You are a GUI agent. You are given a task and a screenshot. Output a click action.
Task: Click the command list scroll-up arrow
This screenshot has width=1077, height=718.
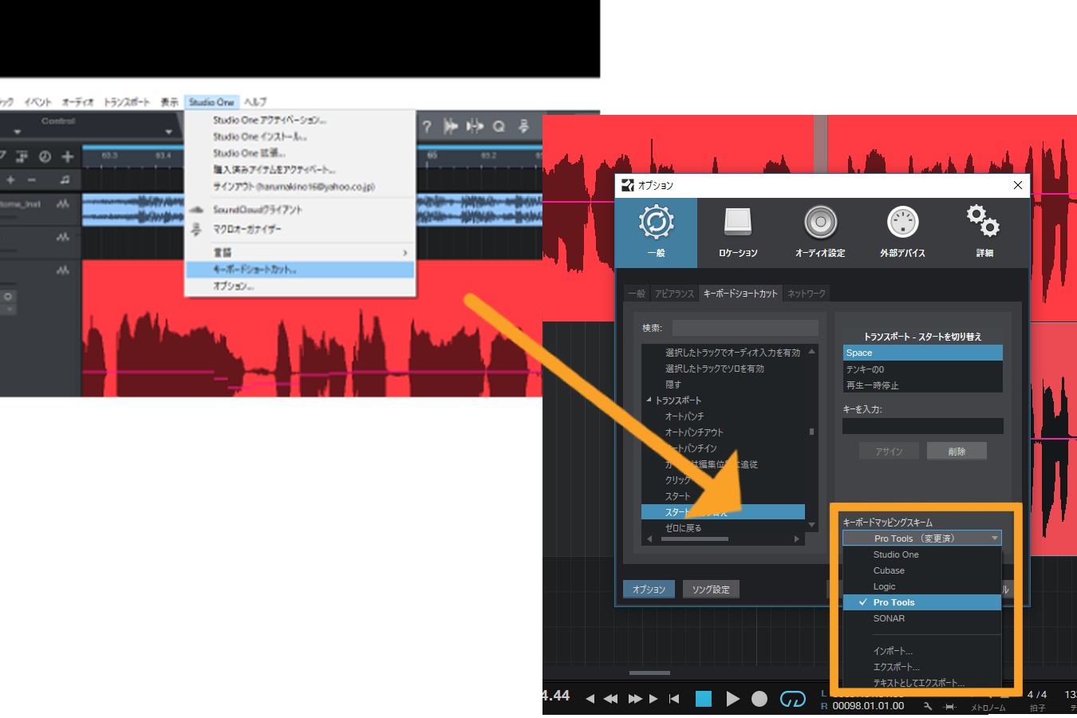(x=812, y=351)
